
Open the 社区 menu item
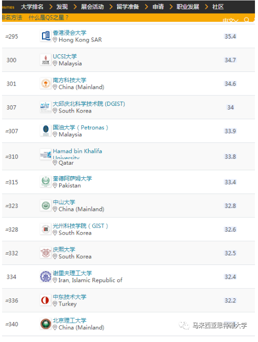tap(218, 7)
